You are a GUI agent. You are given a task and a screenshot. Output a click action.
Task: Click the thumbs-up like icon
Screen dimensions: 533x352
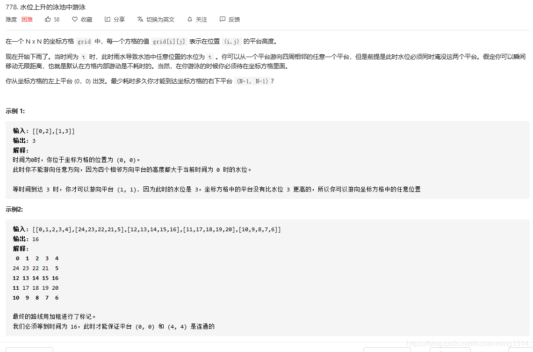[x=47, y=19]
